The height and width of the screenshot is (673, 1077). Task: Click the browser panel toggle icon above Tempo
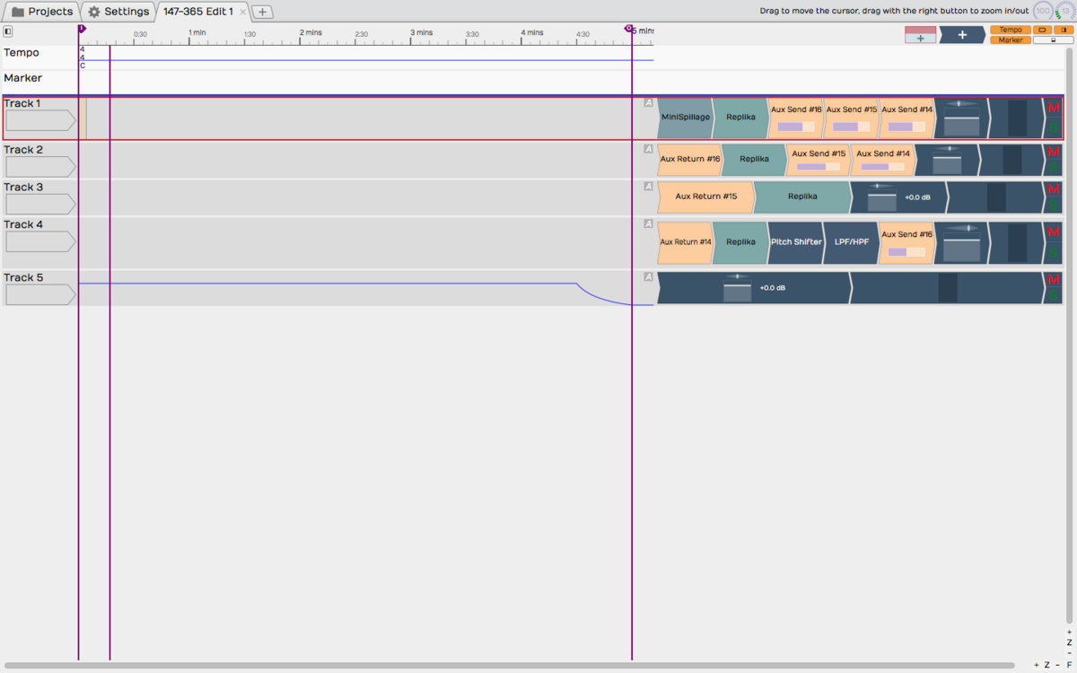pyautogui.click(x=8, y=31)
